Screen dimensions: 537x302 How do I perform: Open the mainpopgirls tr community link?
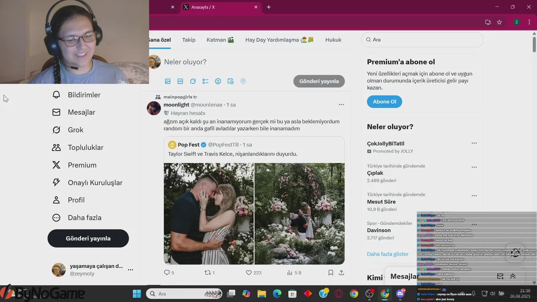[180, 97]
